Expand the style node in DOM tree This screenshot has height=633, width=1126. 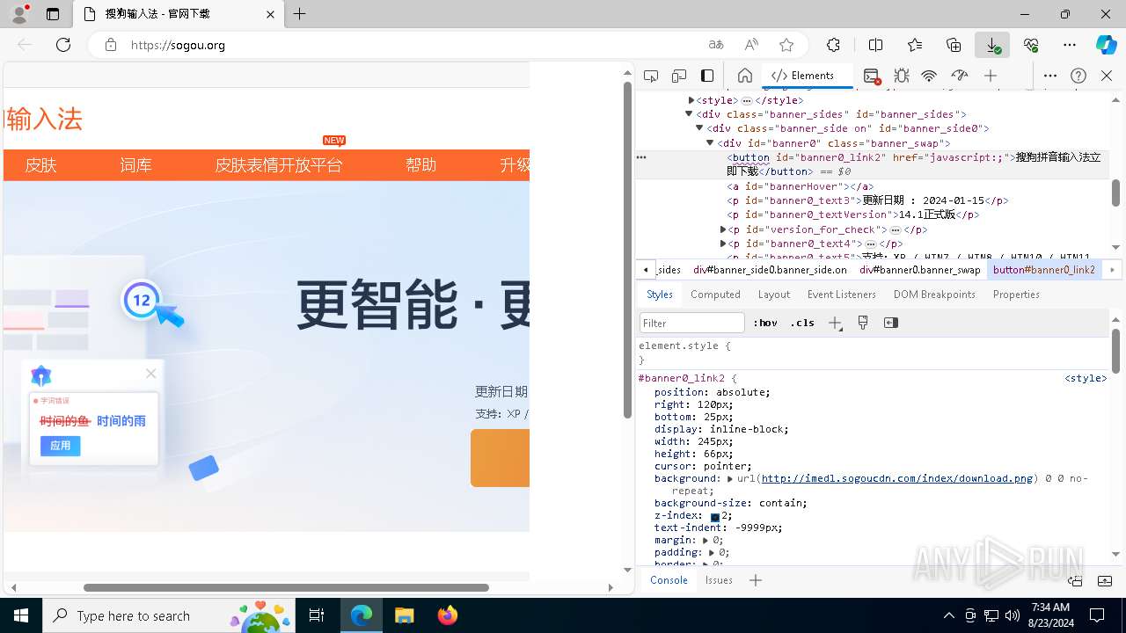pos(691,100)
